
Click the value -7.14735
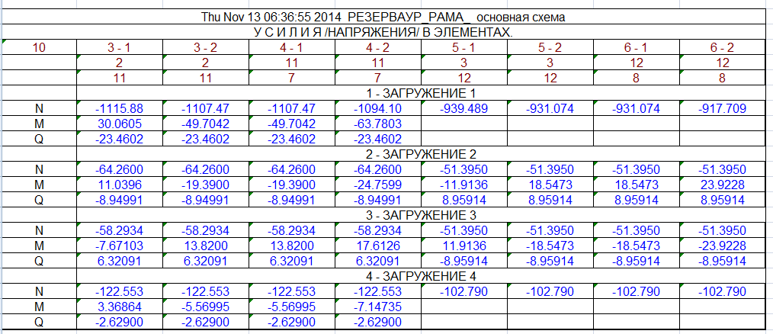point(377,307)
